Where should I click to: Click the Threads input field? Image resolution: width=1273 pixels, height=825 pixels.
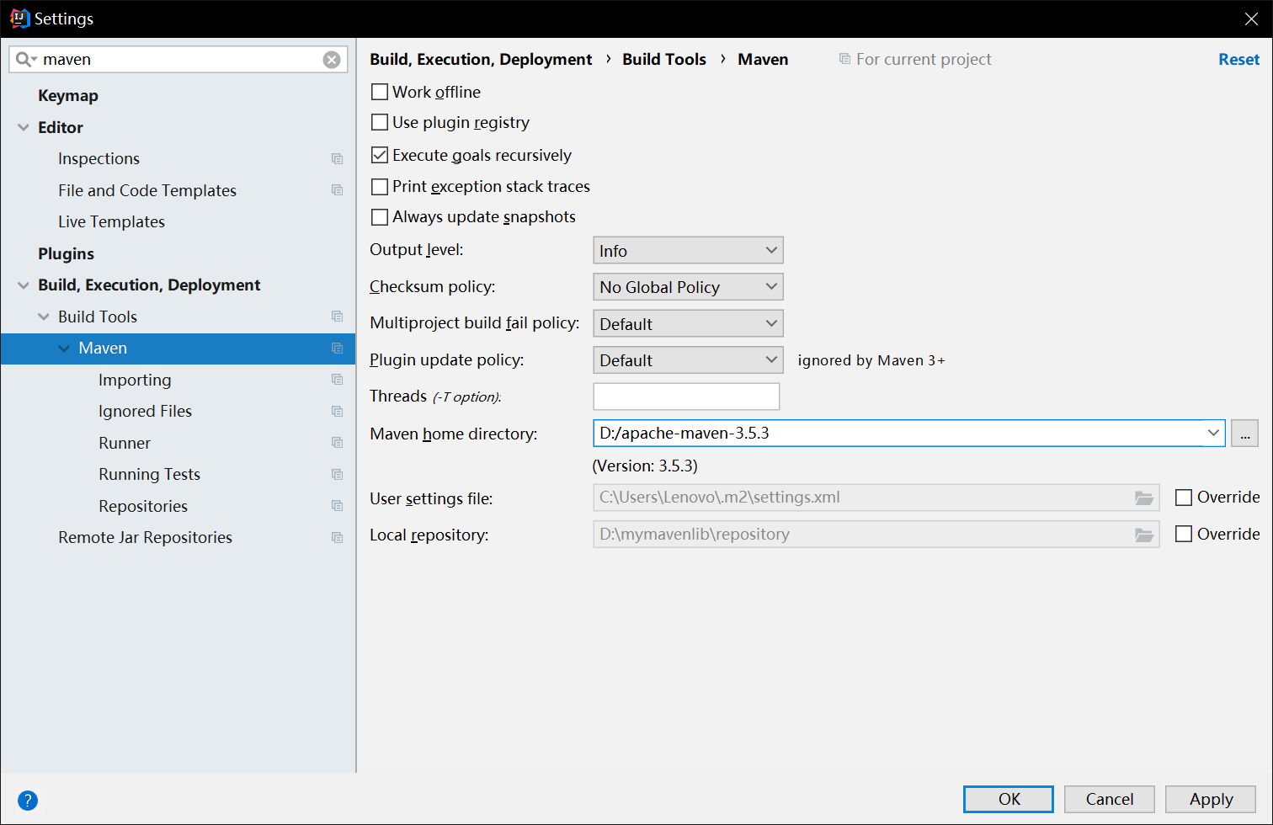pos(686,397)
